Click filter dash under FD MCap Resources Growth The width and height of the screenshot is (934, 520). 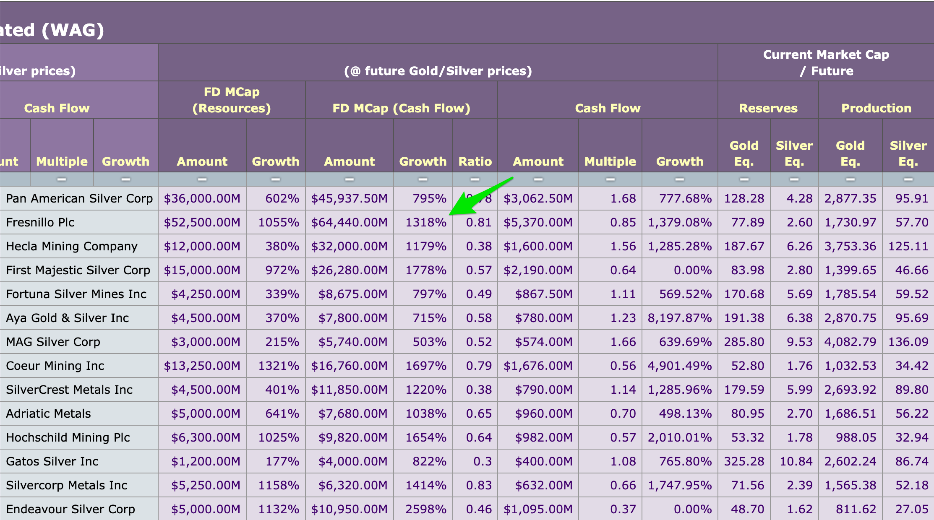tap(275, 179)
